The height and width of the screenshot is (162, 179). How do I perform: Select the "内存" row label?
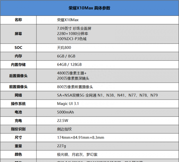tap(18, 56)
